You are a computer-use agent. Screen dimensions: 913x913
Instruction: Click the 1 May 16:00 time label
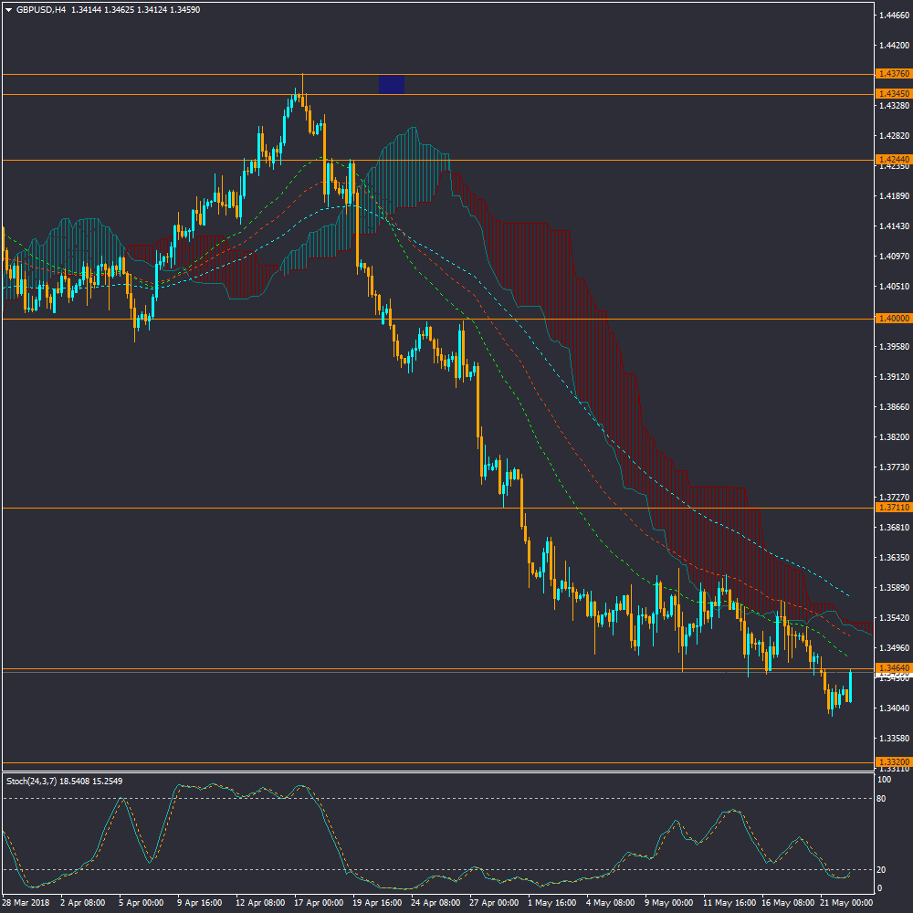click(x=554, y=902)
